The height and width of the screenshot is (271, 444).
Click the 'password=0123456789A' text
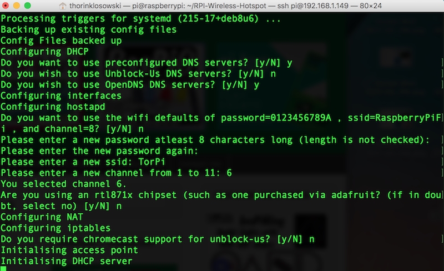coord(276,118)
